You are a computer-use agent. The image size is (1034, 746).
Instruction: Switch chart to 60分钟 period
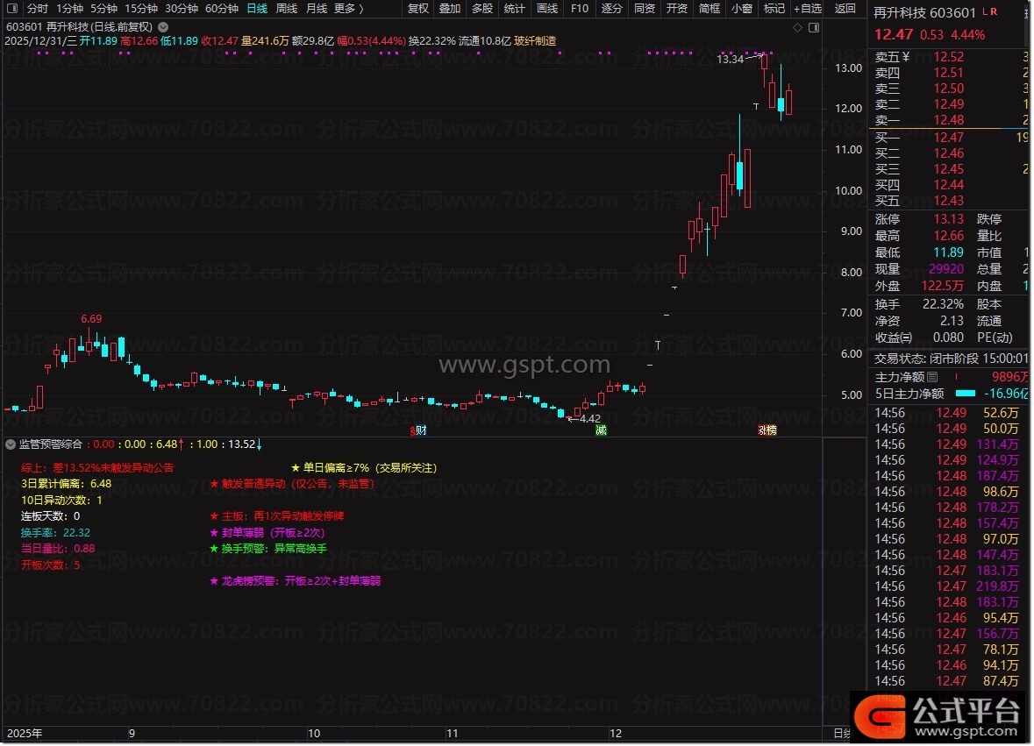pos(222,9)
